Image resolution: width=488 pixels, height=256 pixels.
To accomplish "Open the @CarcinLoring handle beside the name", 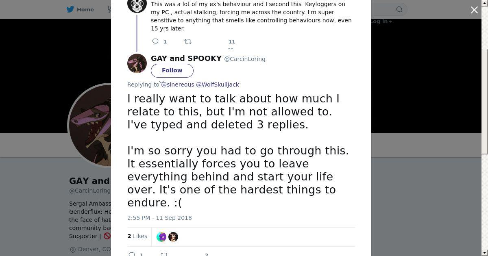I will tap(245, 59).
